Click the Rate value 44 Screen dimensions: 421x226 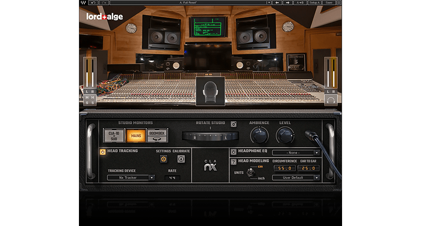pyautogui.click(x=172, y=178)
